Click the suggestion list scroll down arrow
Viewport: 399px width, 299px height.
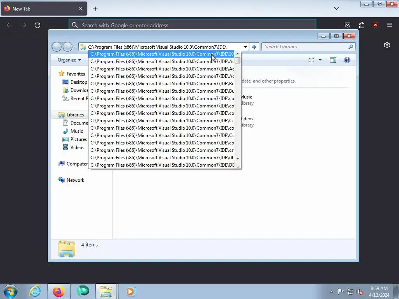coord(238,158)
